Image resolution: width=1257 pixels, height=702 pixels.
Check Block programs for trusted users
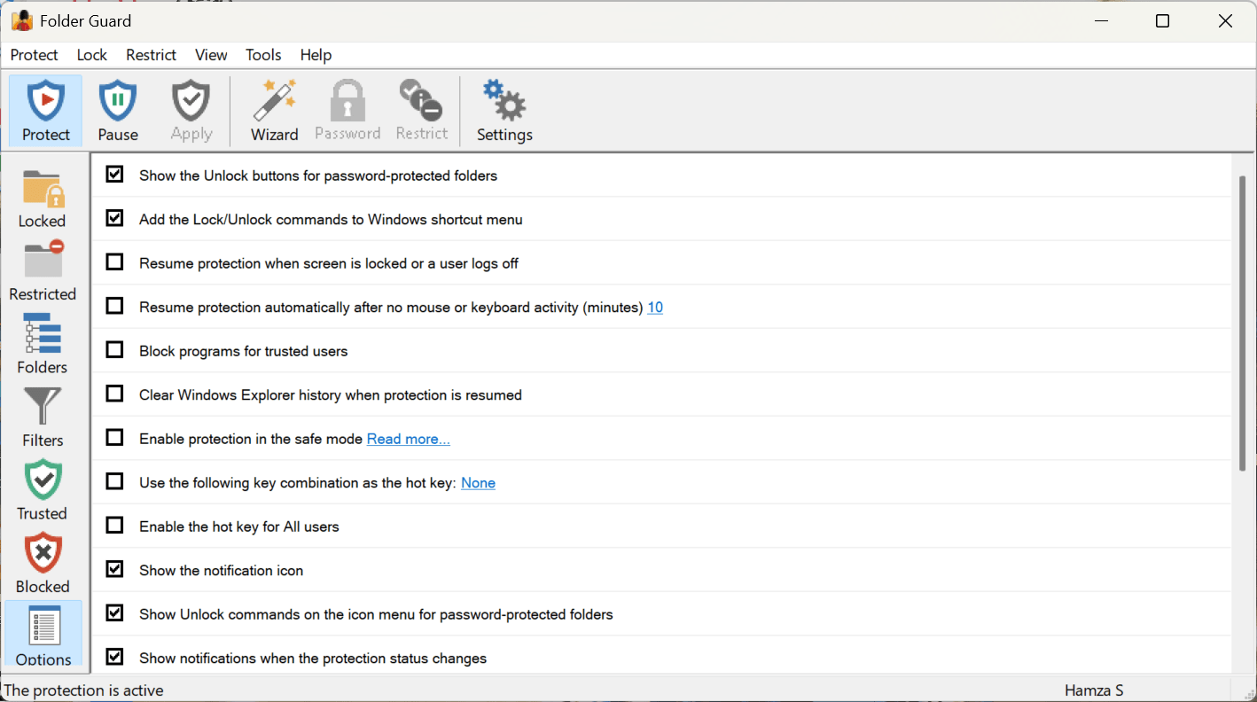(114, 350)
